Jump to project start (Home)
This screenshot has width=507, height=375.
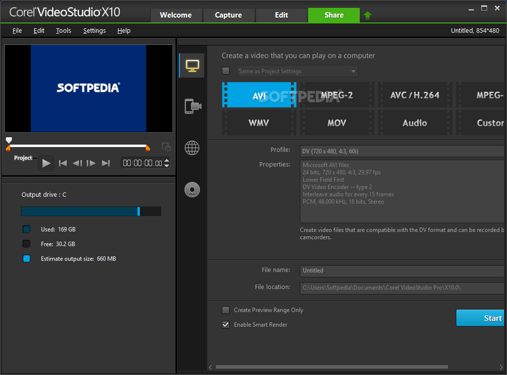click(63, 163)
